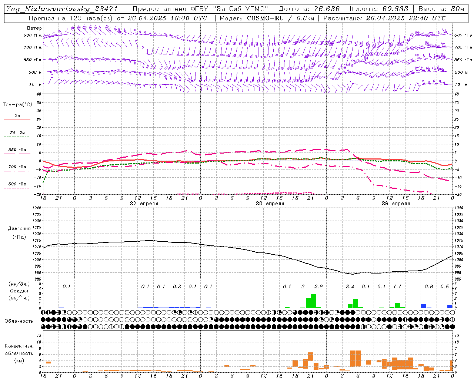Click the Давление panel label
The height and width of the screenshot is (379, 474).
(19, 229)
